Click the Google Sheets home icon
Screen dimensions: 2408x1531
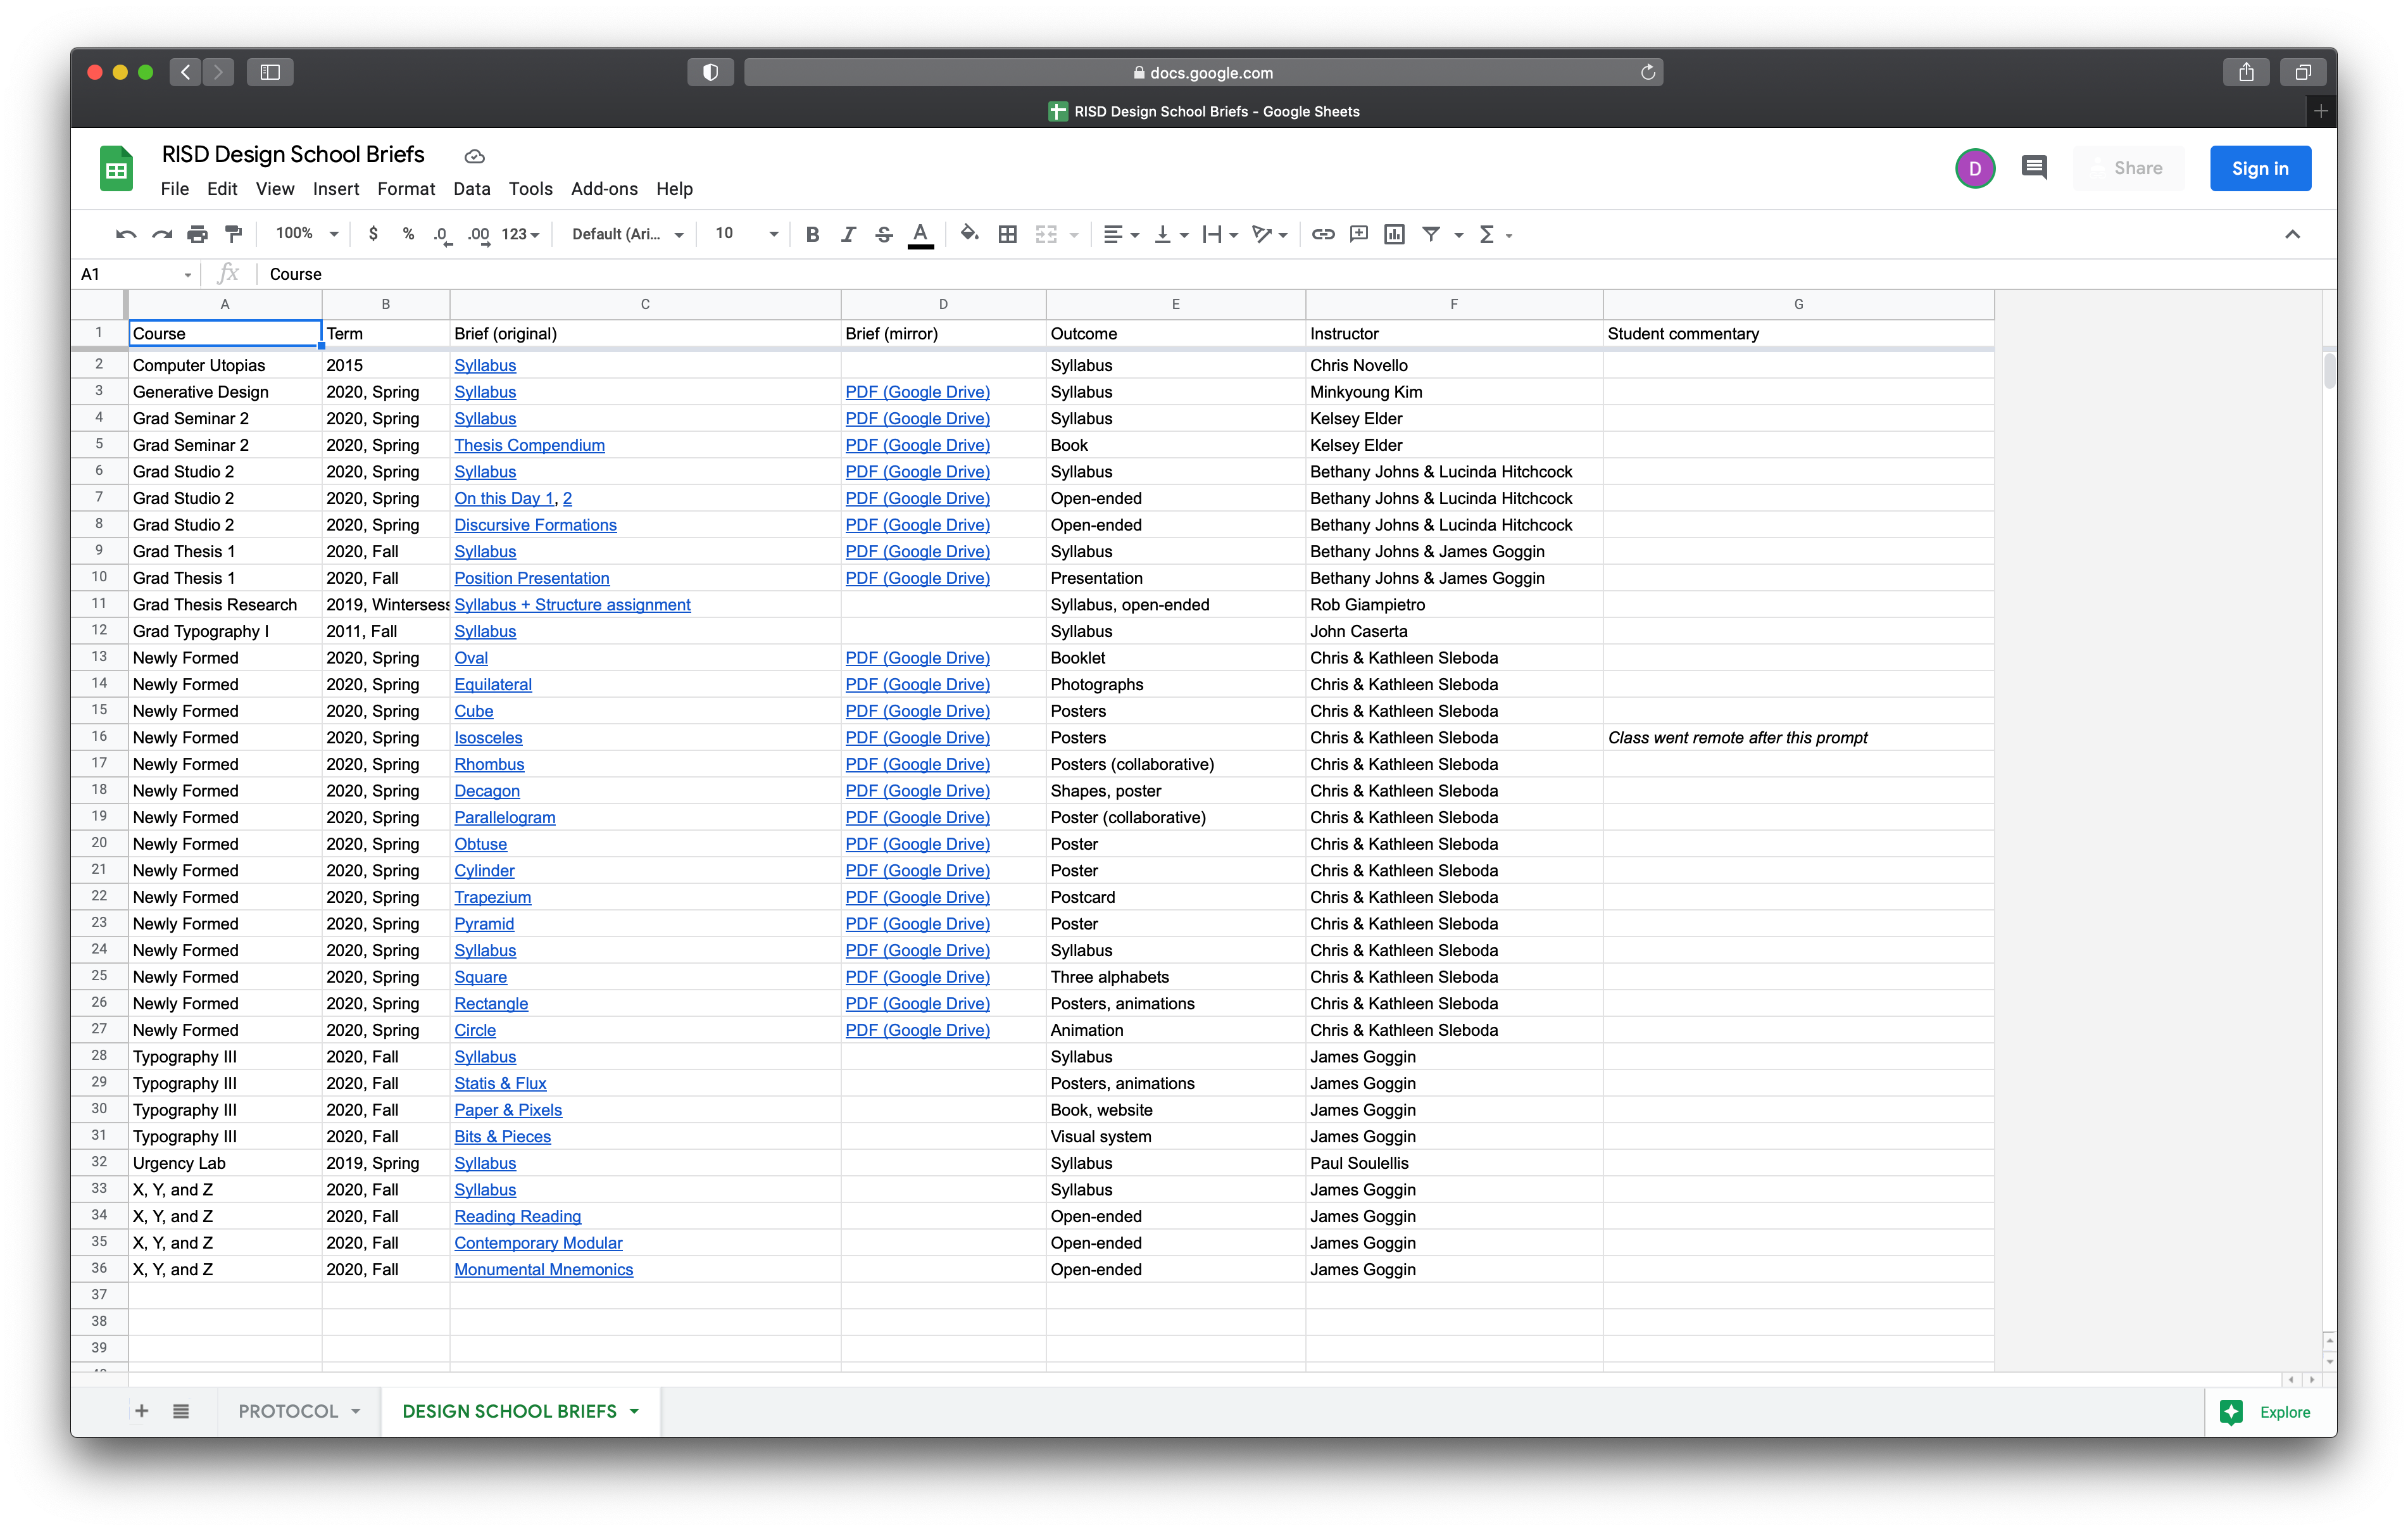click(117, 169)
